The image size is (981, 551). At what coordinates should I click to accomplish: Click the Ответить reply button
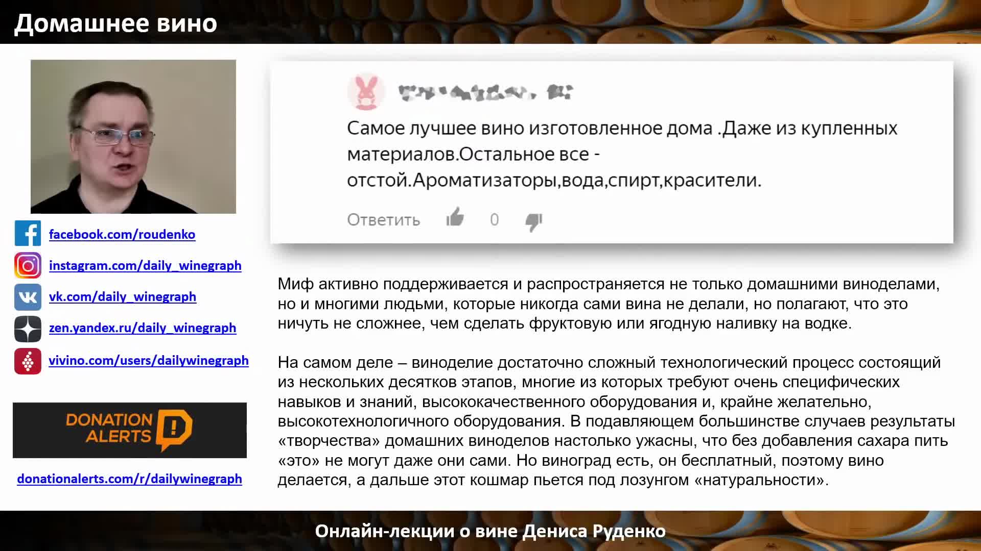click(x=384, y=220)
